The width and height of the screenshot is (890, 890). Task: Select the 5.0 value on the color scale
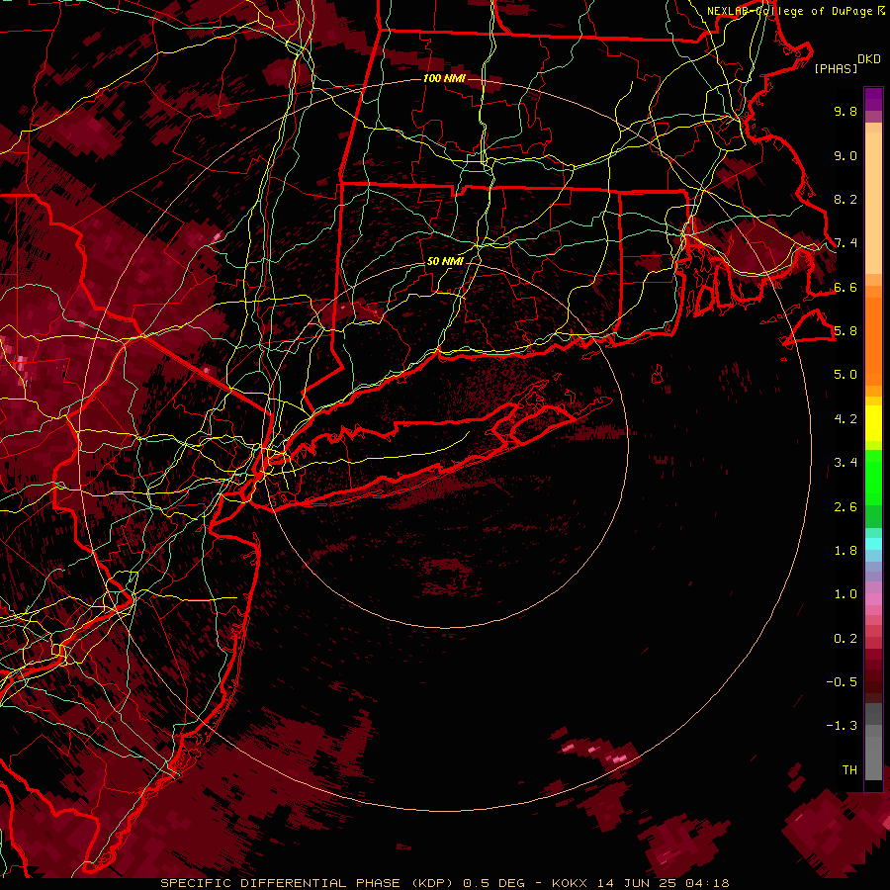845,375
